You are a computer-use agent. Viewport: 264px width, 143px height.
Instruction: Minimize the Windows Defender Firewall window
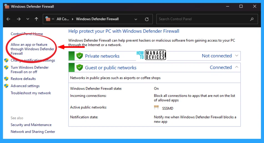(228, 6)
